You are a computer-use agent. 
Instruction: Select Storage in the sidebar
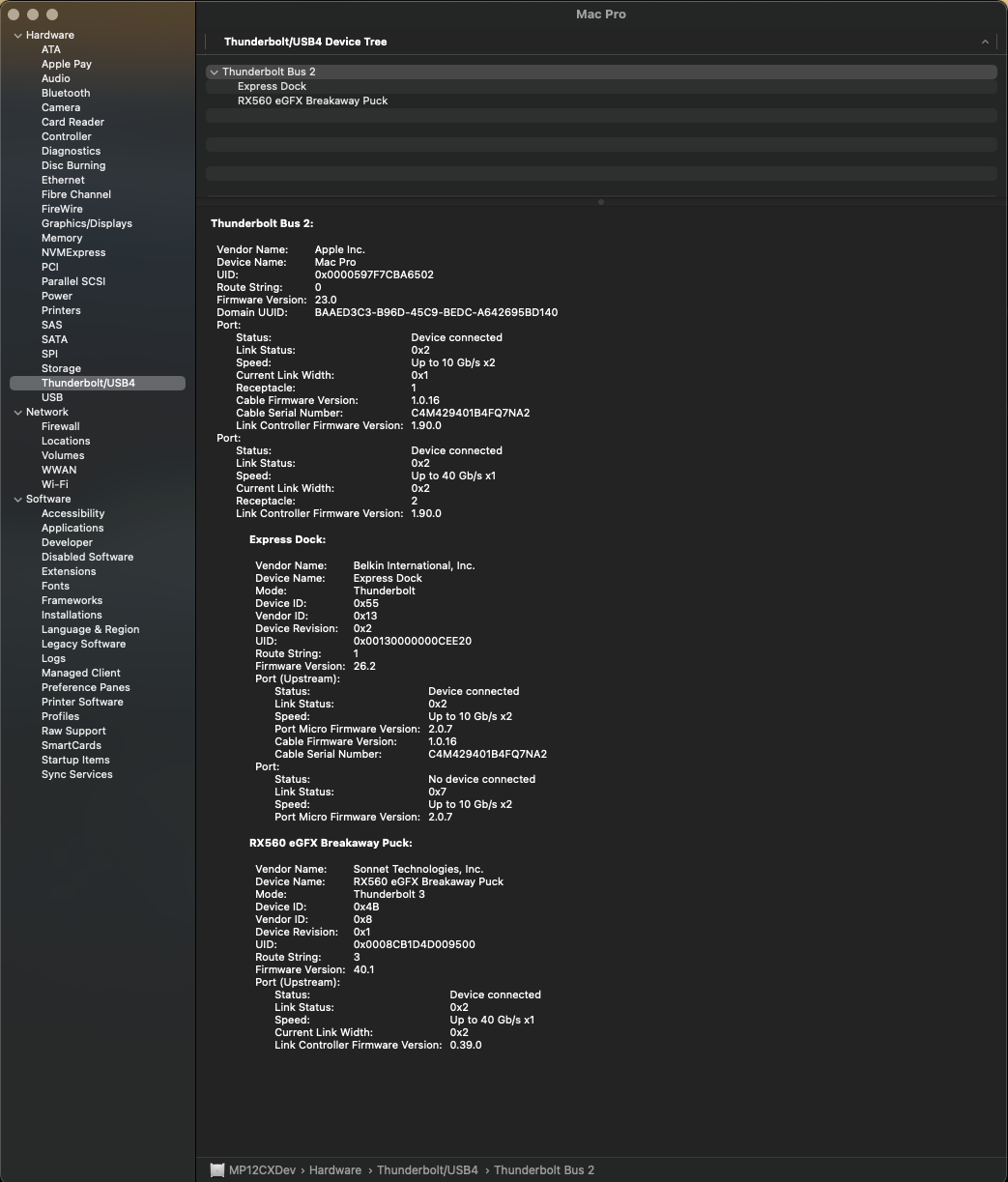[x=61, y=368]
